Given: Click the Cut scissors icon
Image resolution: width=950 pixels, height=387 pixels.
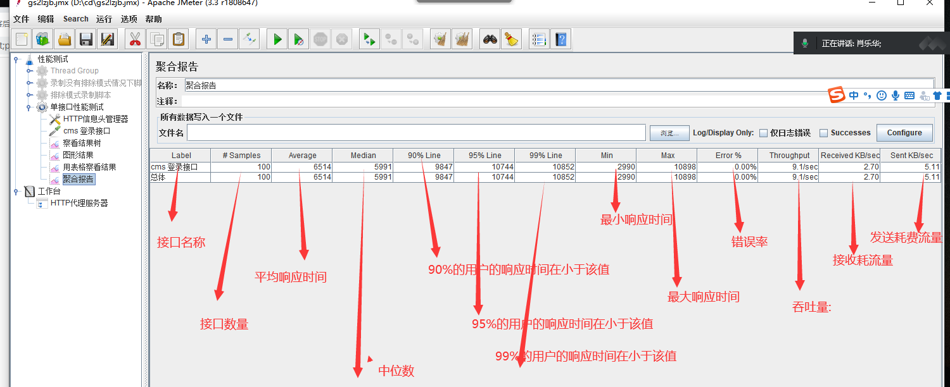Looking at the screenshot, I should click(135, 39).
